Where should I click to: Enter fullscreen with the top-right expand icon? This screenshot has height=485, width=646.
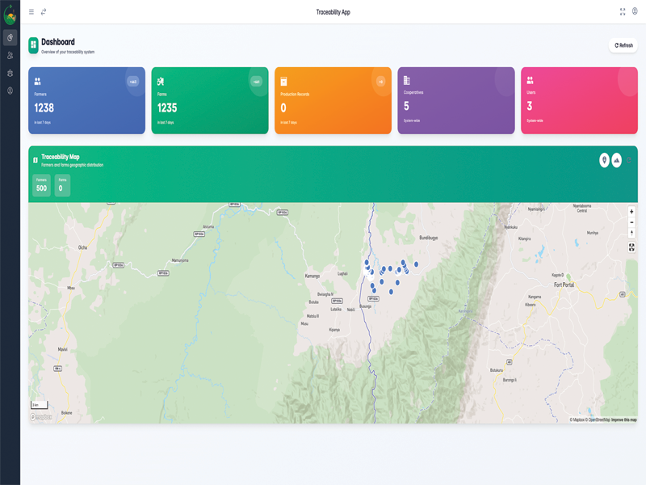point(623,12)
